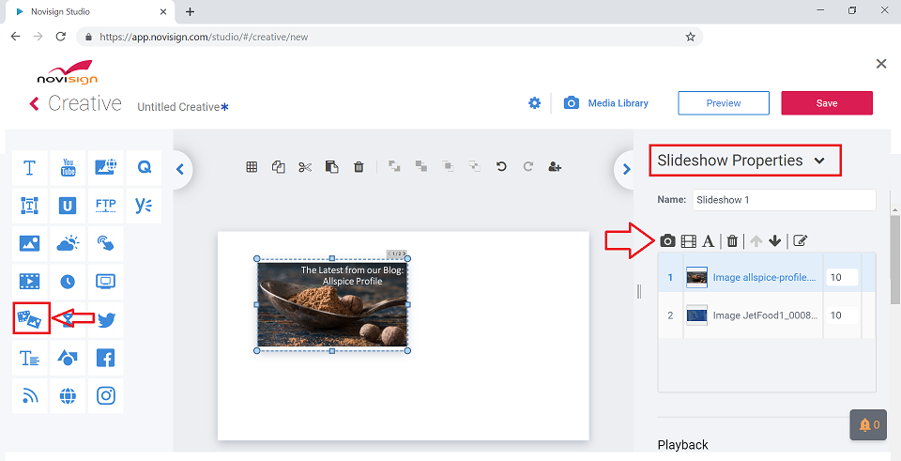Viewport: 901px width, 461px height.
Task: Add the Weather widget
Action: (68, 244)
